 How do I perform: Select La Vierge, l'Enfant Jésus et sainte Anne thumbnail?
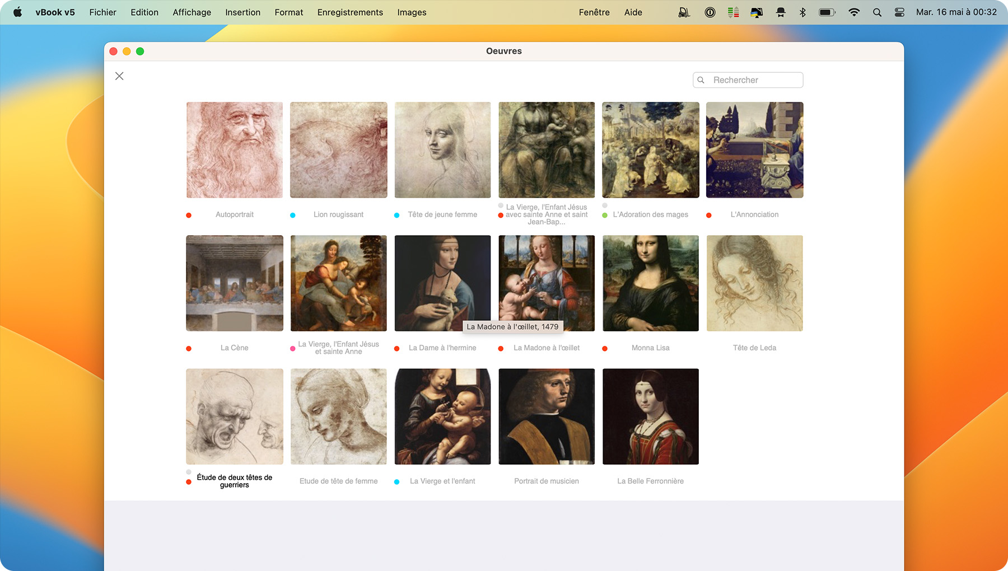click(x=339, y=283)
